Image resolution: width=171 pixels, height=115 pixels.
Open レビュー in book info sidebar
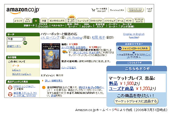16,70
